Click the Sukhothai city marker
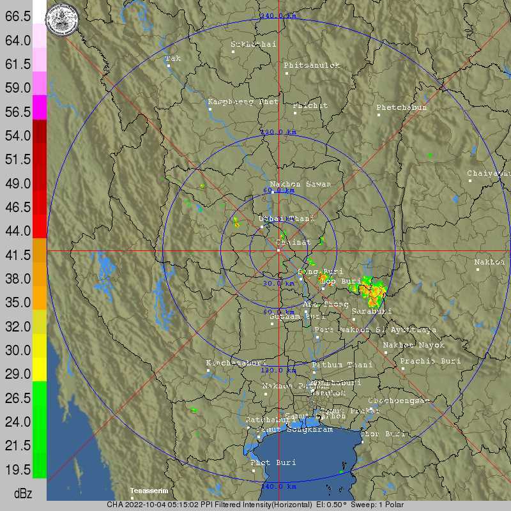Image resolution: width=511 pixels, height=511 pixels. [233, 52]
